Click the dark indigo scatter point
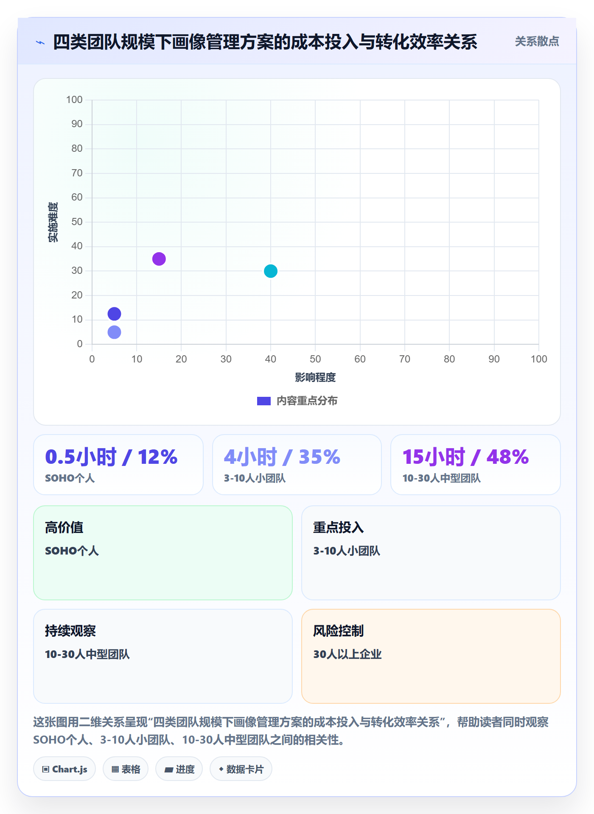 pos(114,314)
